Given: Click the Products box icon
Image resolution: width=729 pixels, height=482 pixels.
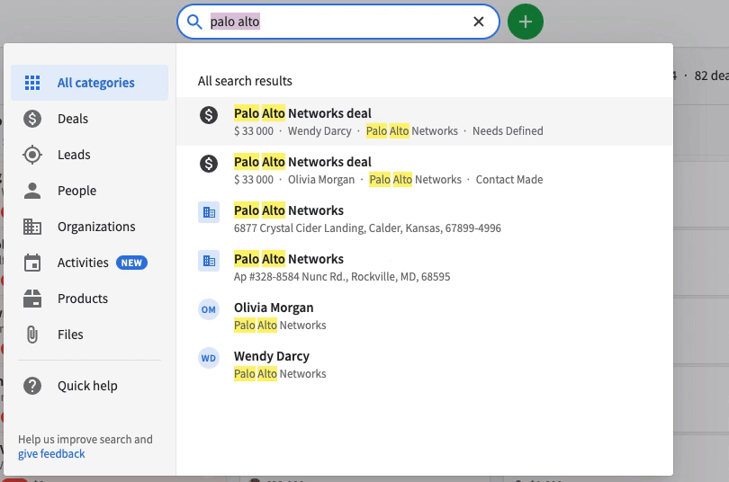Looking at the screenshot, I should pyautogui.click(x=32, y=299).
